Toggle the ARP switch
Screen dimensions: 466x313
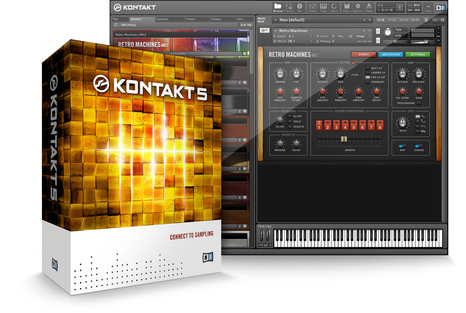point(402,146)
